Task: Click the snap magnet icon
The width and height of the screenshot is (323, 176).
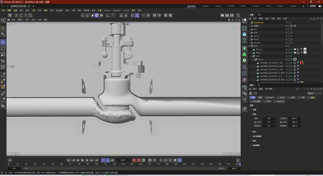Action: point(121,15)
